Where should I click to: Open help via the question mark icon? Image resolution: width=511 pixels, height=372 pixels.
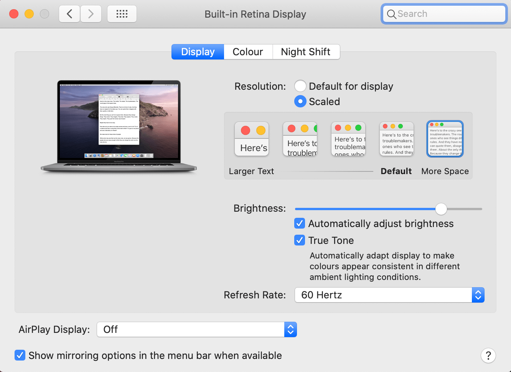click(x=488, y=356)
